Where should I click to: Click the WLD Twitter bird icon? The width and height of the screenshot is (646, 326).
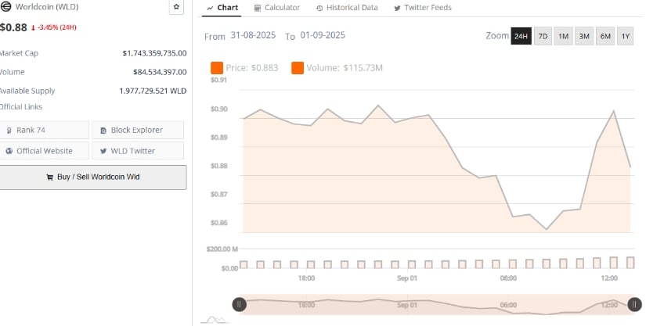click(x=104, y=152)
